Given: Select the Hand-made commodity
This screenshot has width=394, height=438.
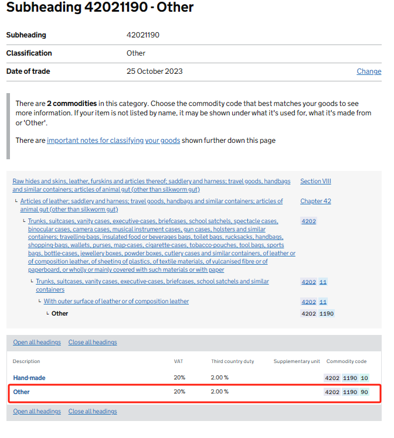Looking at the screenshot, I should pyautogui.click(x=29, y=378).
